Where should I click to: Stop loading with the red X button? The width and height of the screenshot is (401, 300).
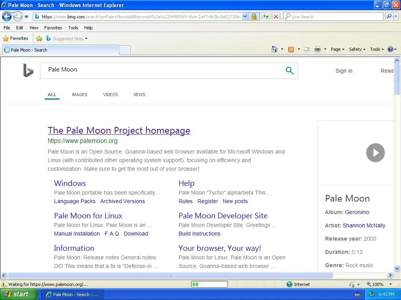[276, 16]
